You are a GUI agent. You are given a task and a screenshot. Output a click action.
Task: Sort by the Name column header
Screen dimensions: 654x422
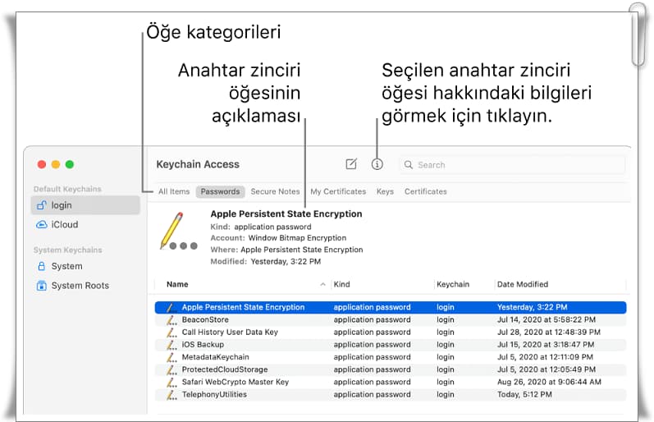(177, 284)
